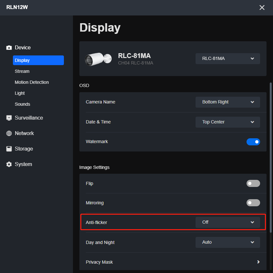Viewport: 273px width, 273px height.
Task: Open the Stream settings page
Action: [22, 71]
